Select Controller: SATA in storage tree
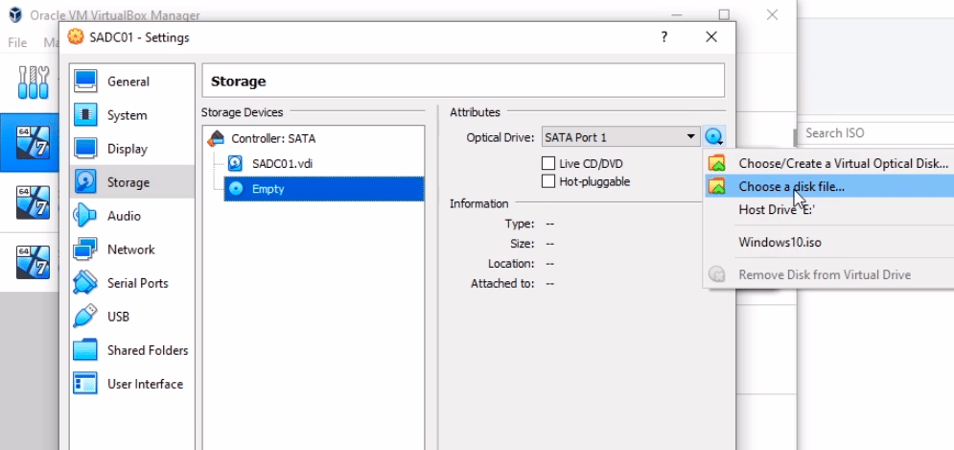The height and width of the screenshot is (450, 954). [x=273, y=138]
